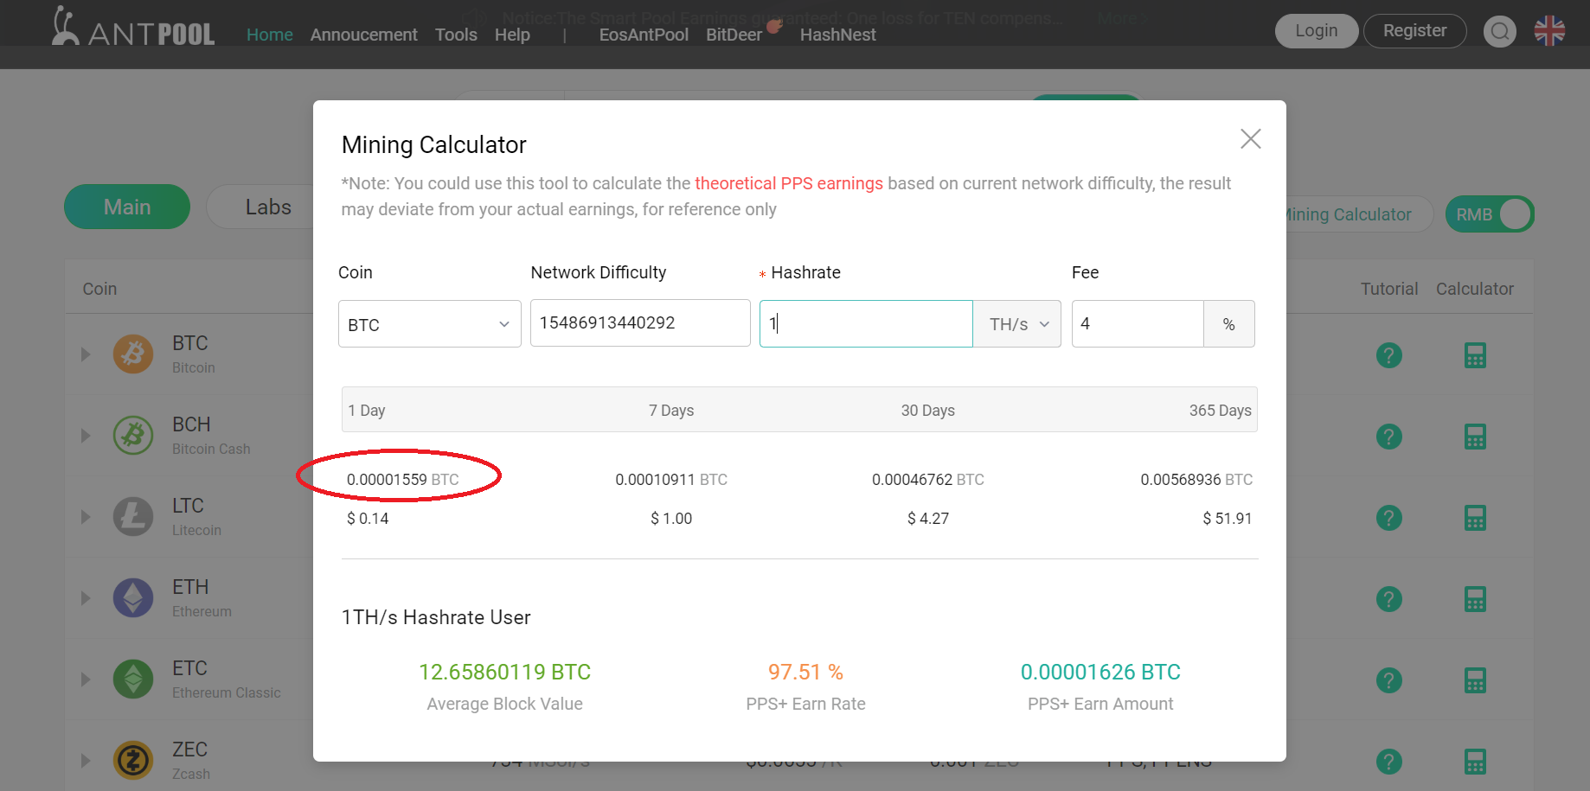Visit HashNest link
The image size is (1590, 791).
[837, 35]
